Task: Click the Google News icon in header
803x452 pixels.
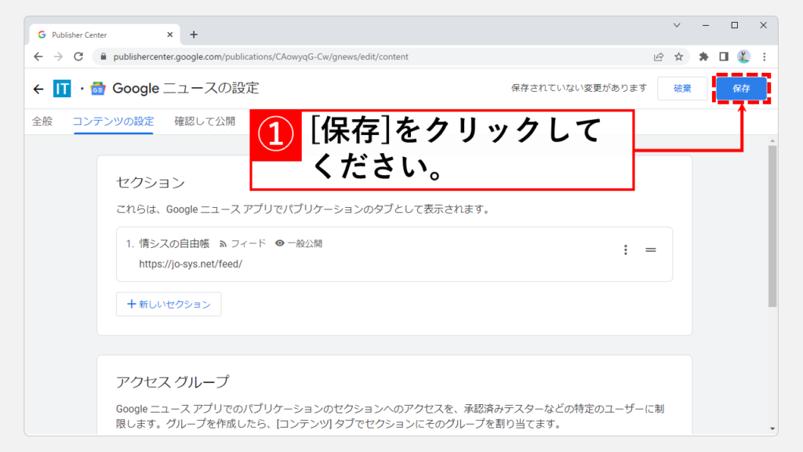Action: [98, 89]
